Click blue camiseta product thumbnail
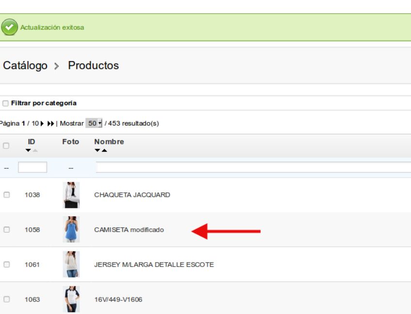This screenshot has width=411, height=314. pos(71,229)
